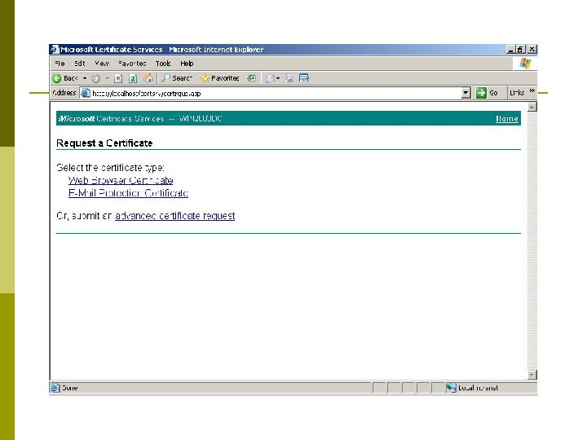Click the Local intranet zone icon
The width and height of the screenshot is (587, 440).
[x=451, y=388]
